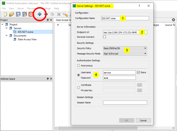177x131 pixels.
Task: Toggle the Store credentials checkbox
Action: coord(138,72)
